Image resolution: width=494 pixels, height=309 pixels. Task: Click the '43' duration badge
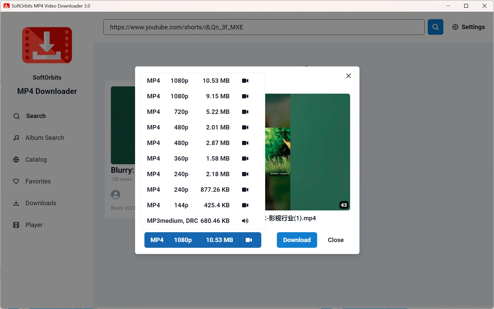click(344, 205)
